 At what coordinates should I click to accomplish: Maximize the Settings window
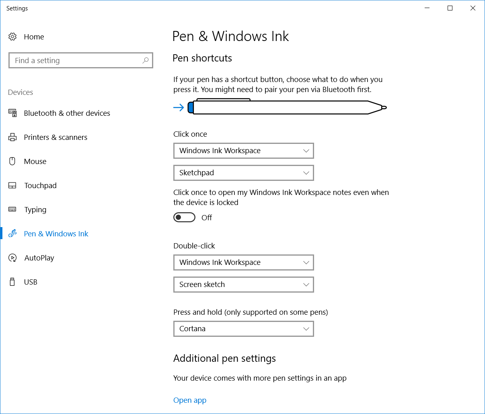click(x=450, y=8)
